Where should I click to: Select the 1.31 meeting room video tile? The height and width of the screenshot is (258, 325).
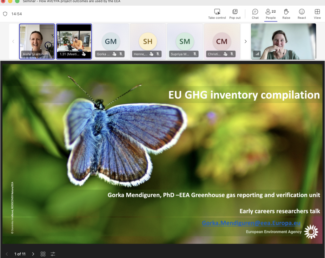coord(74,42)
